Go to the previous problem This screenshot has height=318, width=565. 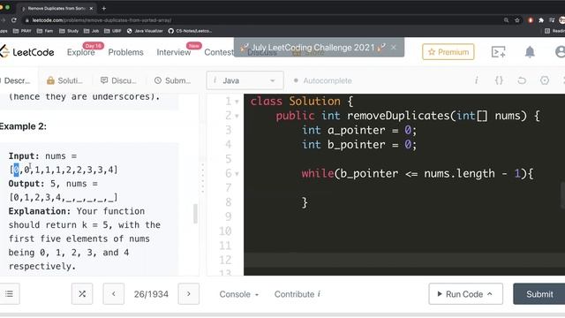point(114,294)
